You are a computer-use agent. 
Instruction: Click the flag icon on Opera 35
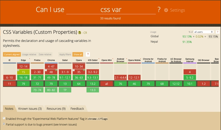[84, 70]
